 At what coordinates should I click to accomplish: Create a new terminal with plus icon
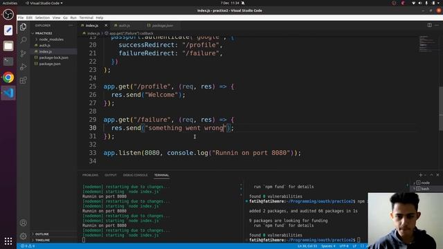click(420, 175)
